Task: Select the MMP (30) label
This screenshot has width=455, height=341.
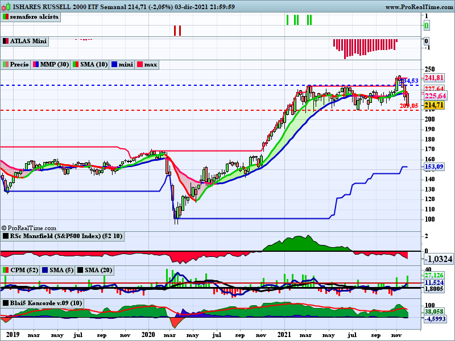Action: [55, 64]
